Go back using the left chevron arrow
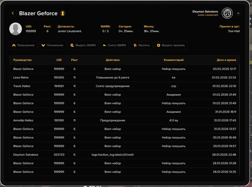This screenshot has height=187, width=252. [13, 13]
